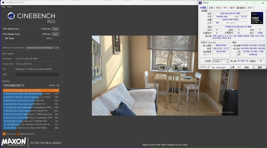Open the Help menu in Cinebench
The width and height of the screenshot is (267, 148).
pos(9,7)
